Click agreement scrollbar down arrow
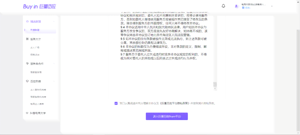Viewport: 300px width, 135px height. 215,89
